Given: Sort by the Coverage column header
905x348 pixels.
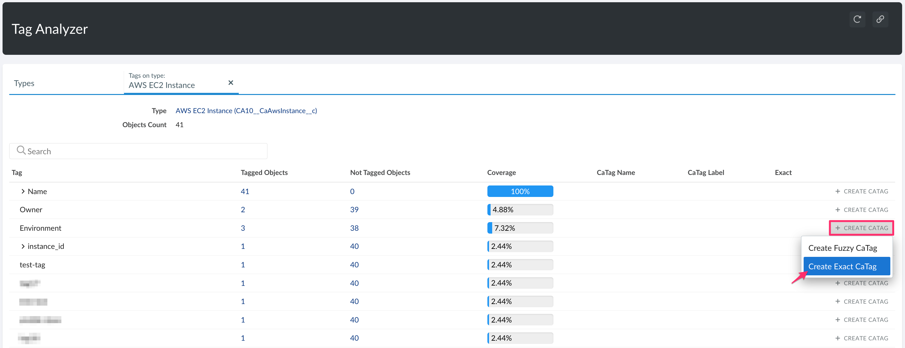Looking at the screenshot, I should 501,172.
